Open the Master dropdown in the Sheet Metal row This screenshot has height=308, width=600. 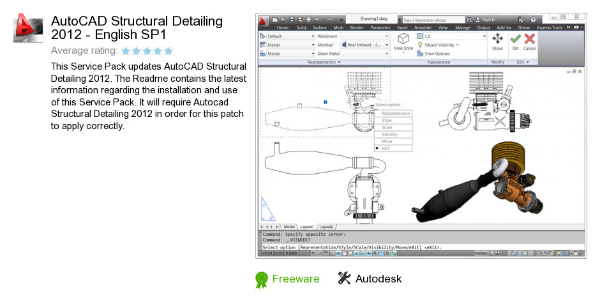291,54
